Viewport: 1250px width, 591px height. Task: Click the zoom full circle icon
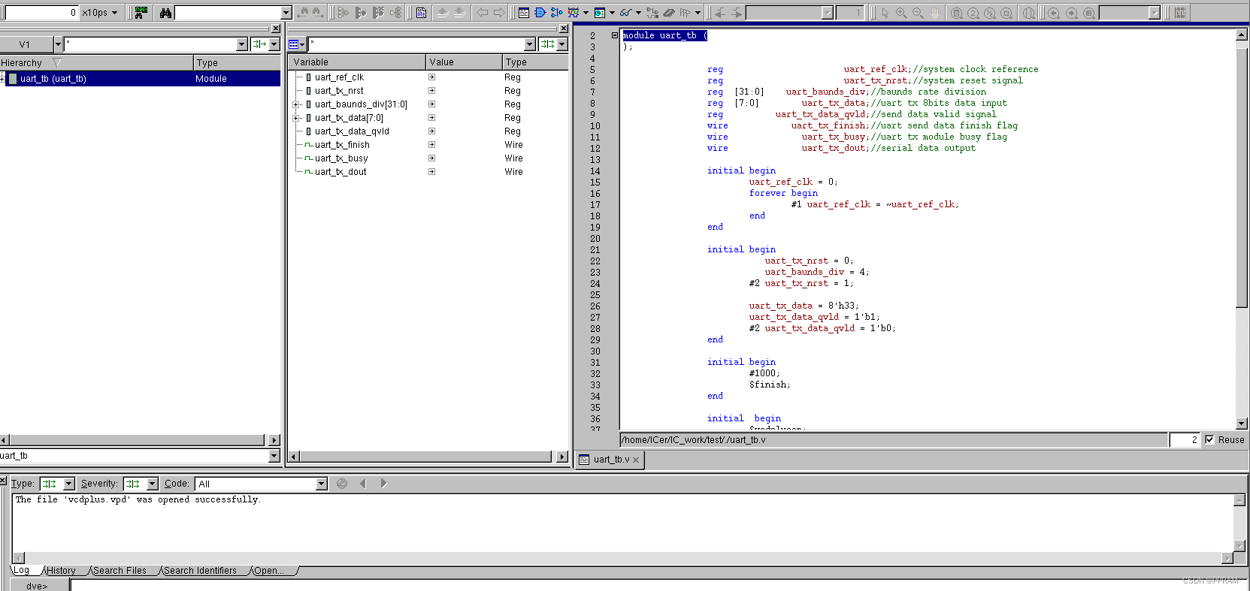point(957,13)
